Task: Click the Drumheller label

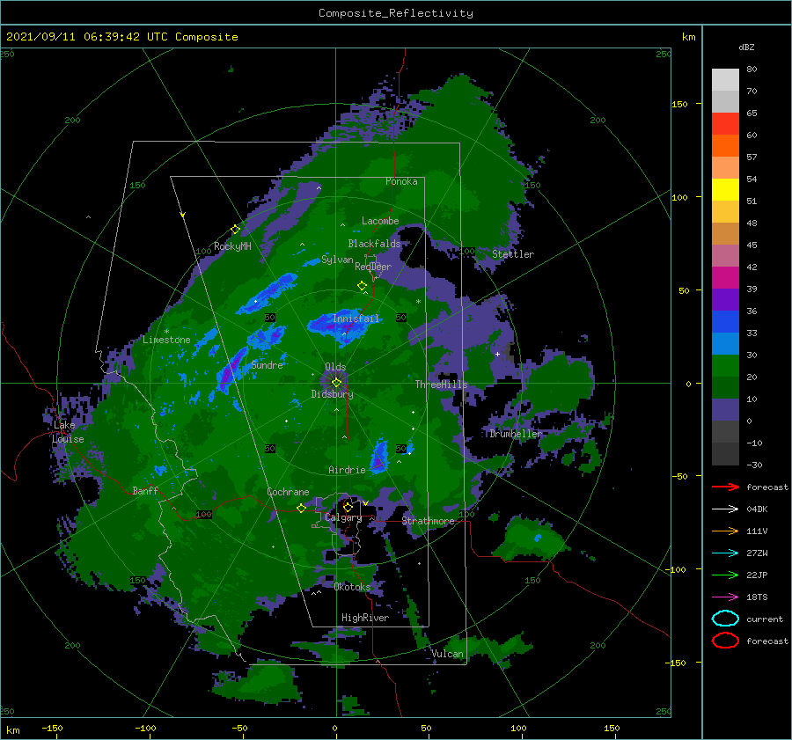Action: 517,434
